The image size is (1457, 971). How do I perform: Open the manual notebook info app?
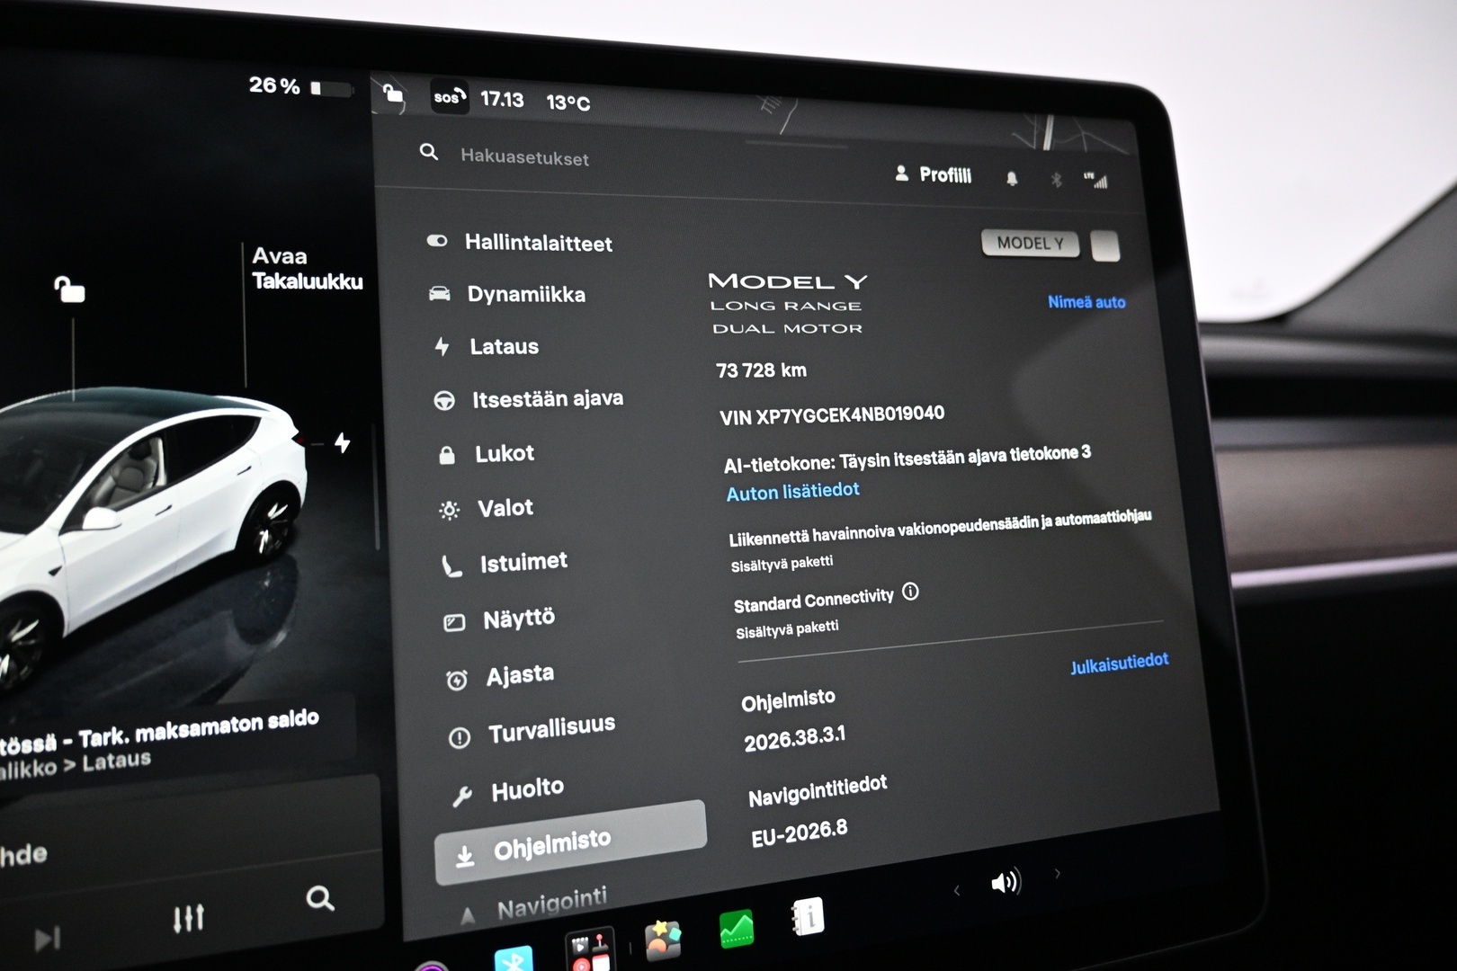(x=808, y=917)
